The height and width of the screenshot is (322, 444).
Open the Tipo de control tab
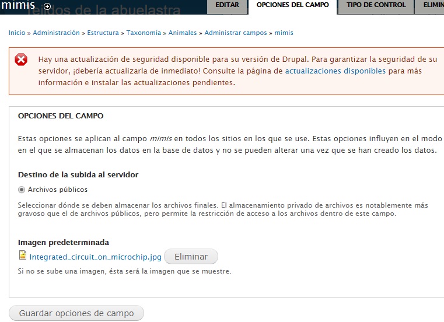(x=376, y=6)
